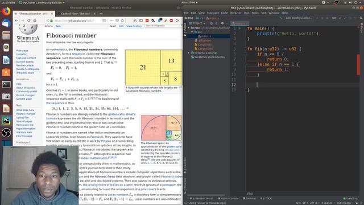Open Version Control tool window
Screen dimensions: 364x205
tap(201, 199)
